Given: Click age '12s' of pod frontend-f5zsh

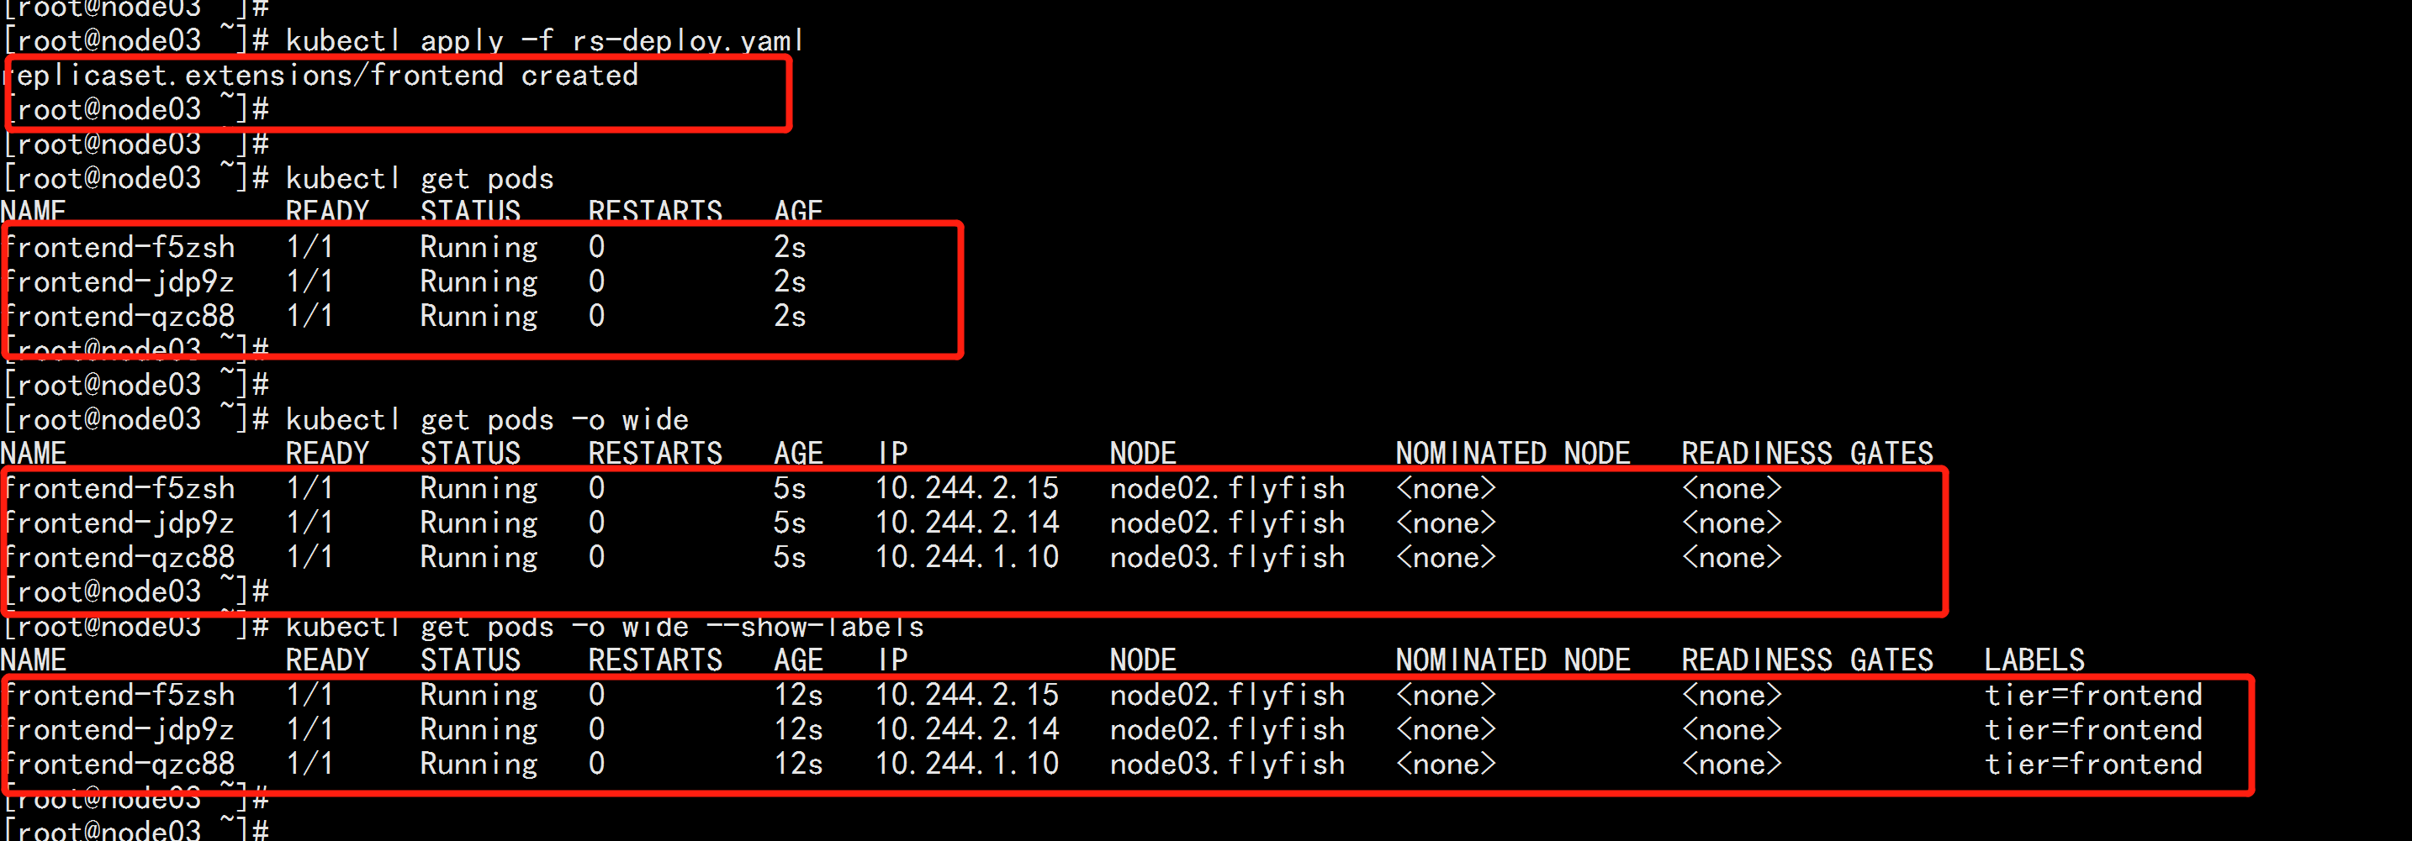Looking at the screenshot, I should point(798,695).
